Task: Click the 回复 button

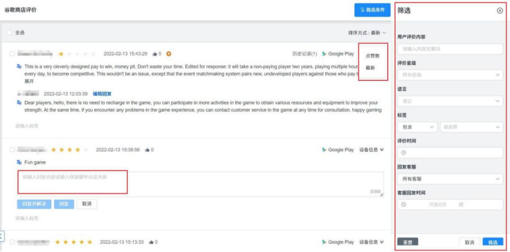Action: click(x=64, y=204)
